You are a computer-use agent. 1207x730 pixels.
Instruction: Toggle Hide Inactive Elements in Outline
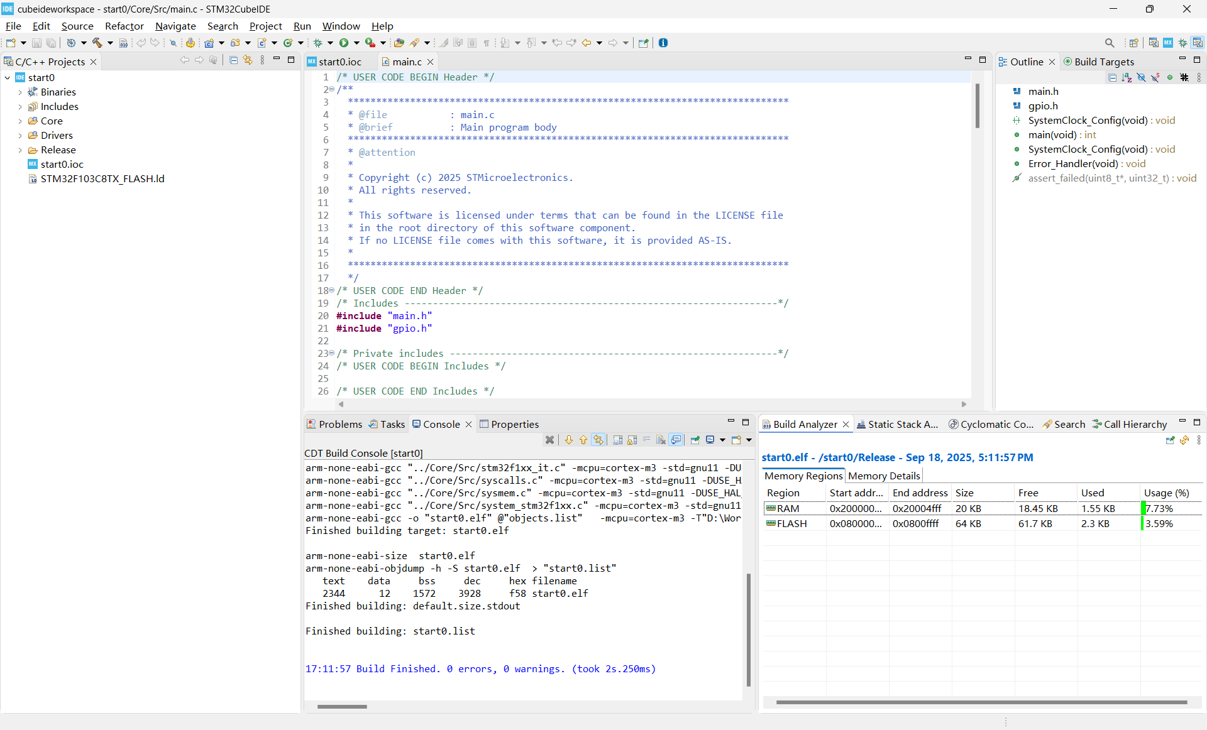[1184, 77]
